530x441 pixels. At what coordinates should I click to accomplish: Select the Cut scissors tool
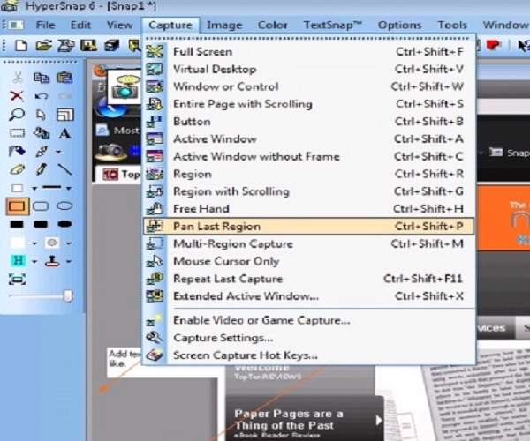click(x=18, y=78)
